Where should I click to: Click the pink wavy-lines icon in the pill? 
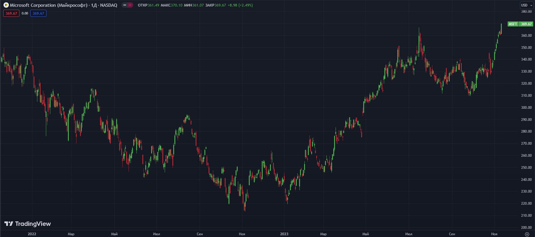[x=130, y=5]
